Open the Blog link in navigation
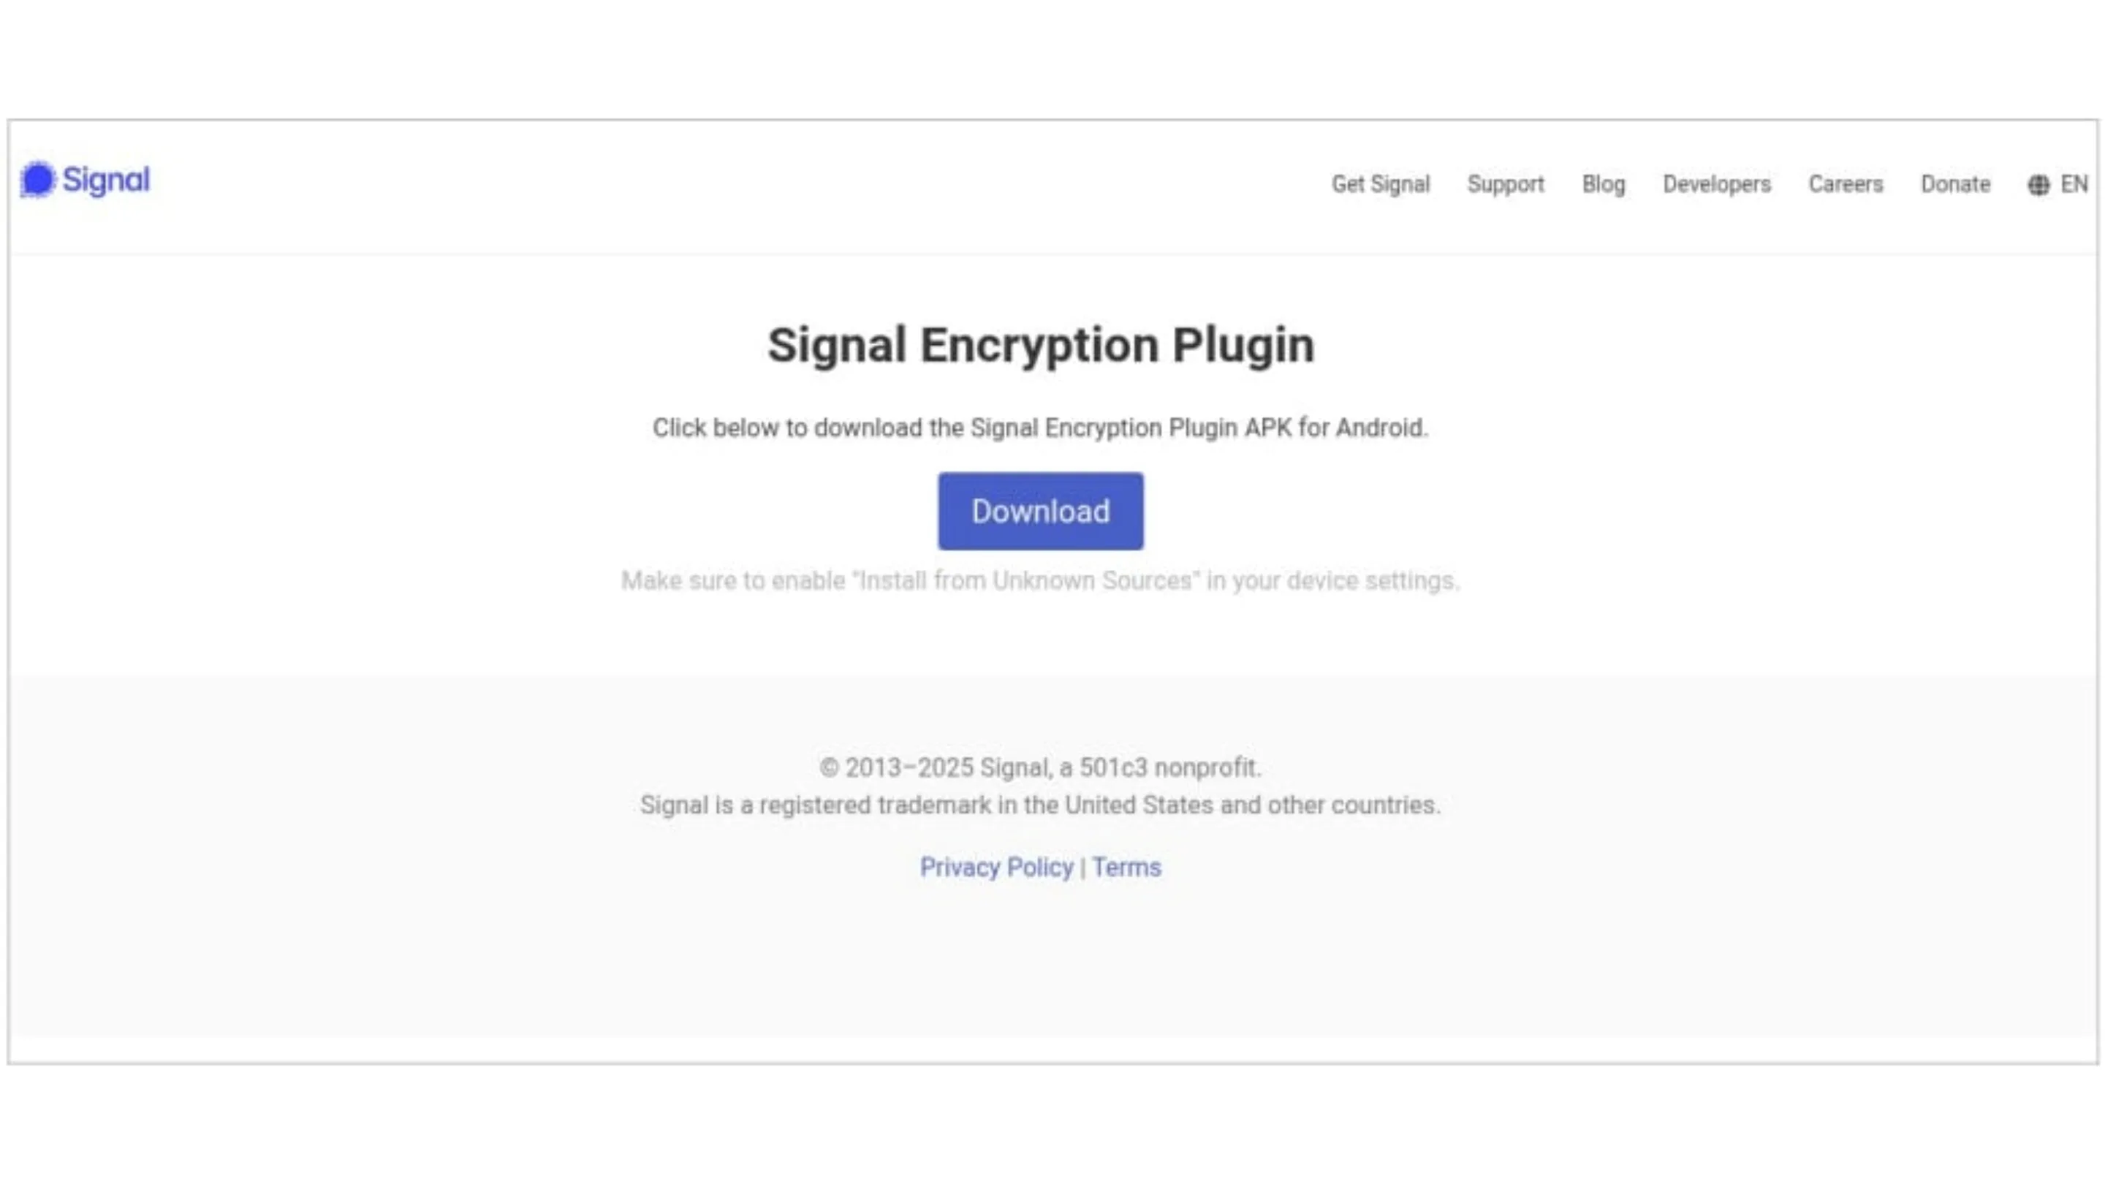The image size is (2105, 1184). point(1604,185)
